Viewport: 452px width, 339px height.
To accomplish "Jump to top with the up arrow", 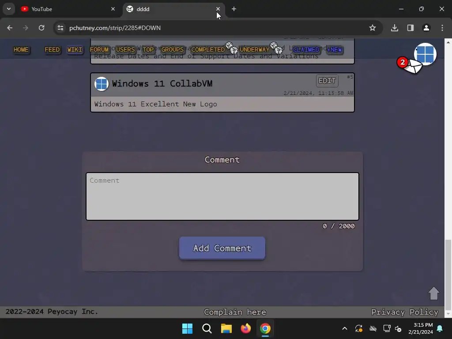I will click(x=433, y=293).
